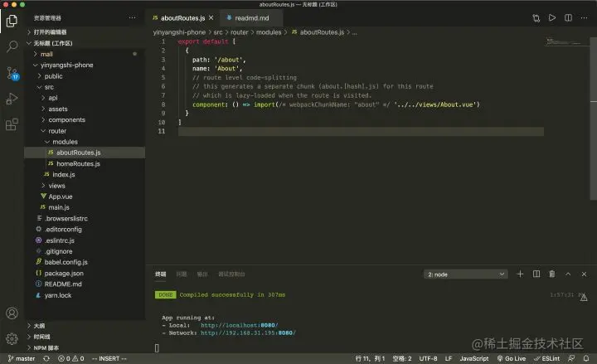Collapse the yinyangshi-phone folder
The height and width of the screenshot is (364, 597).
(85, 66)
